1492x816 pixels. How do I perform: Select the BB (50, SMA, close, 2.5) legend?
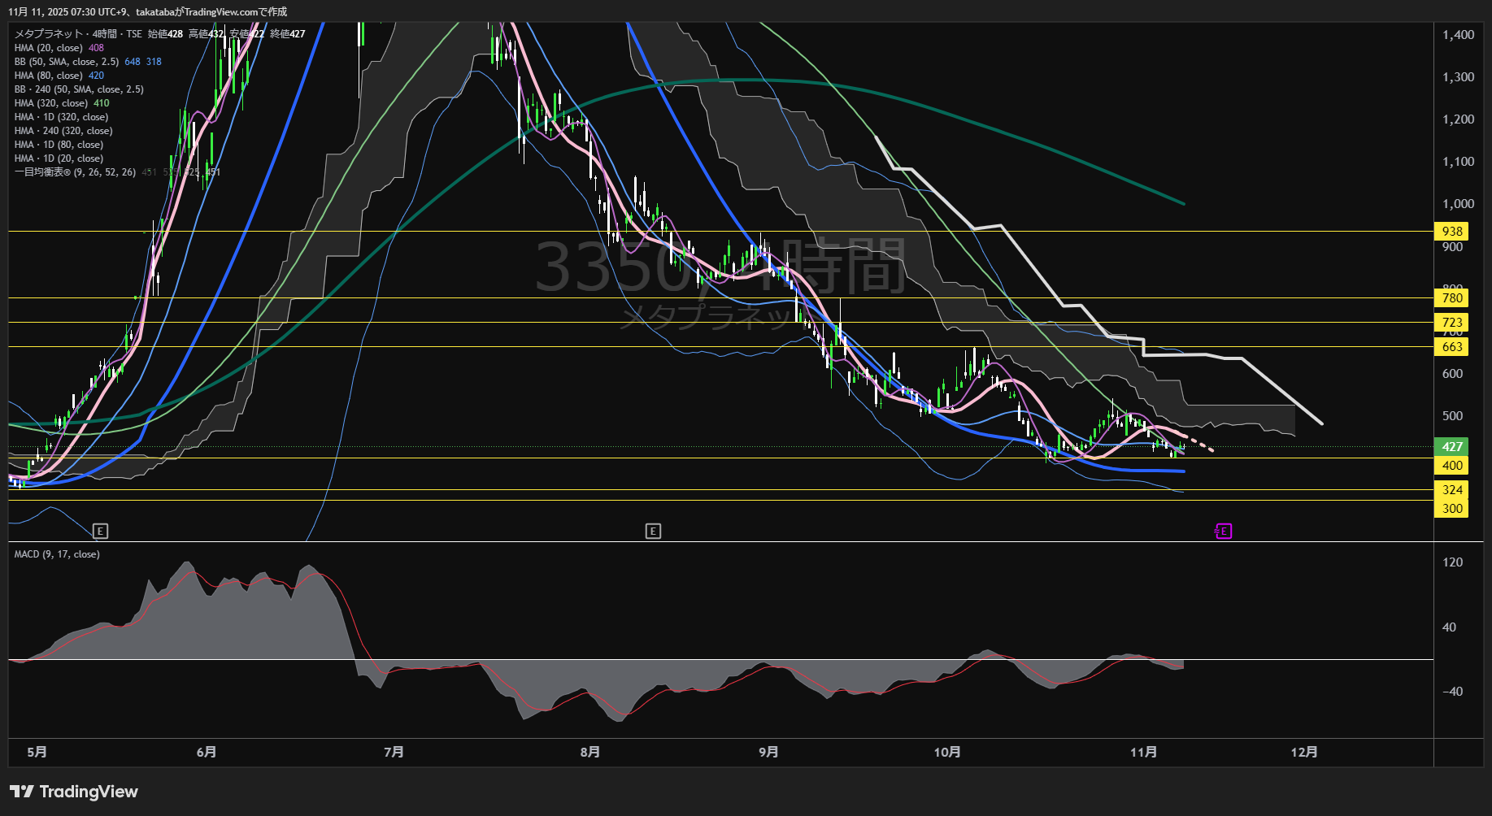pos(67,62)
